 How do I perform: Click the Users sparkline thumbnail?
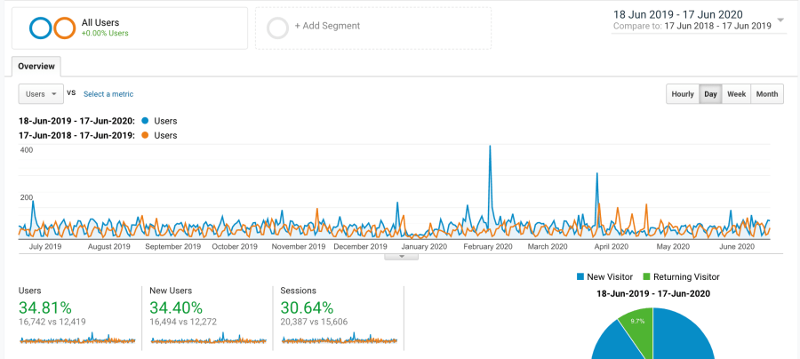(x=76, y=339)
